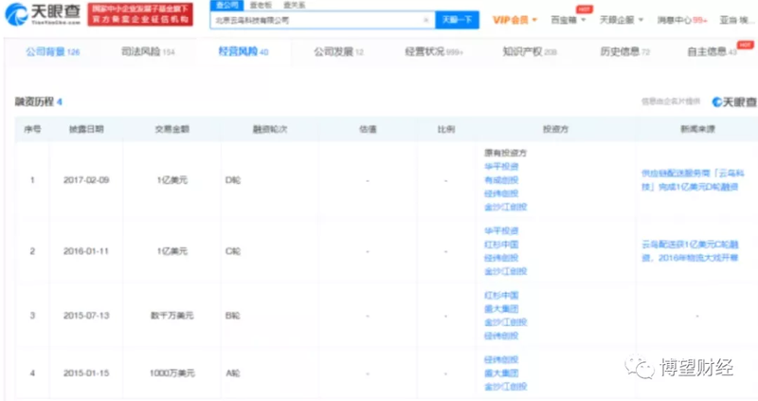The width and height of the screenshot is (758, 401).
Task: Select the 查公司 search tab
Action: [x=224, y=6]
